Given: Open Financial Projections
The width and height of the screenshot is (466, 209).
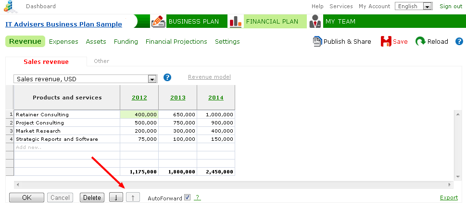Looking at the screenshot, I should click(x=176, y=42).
